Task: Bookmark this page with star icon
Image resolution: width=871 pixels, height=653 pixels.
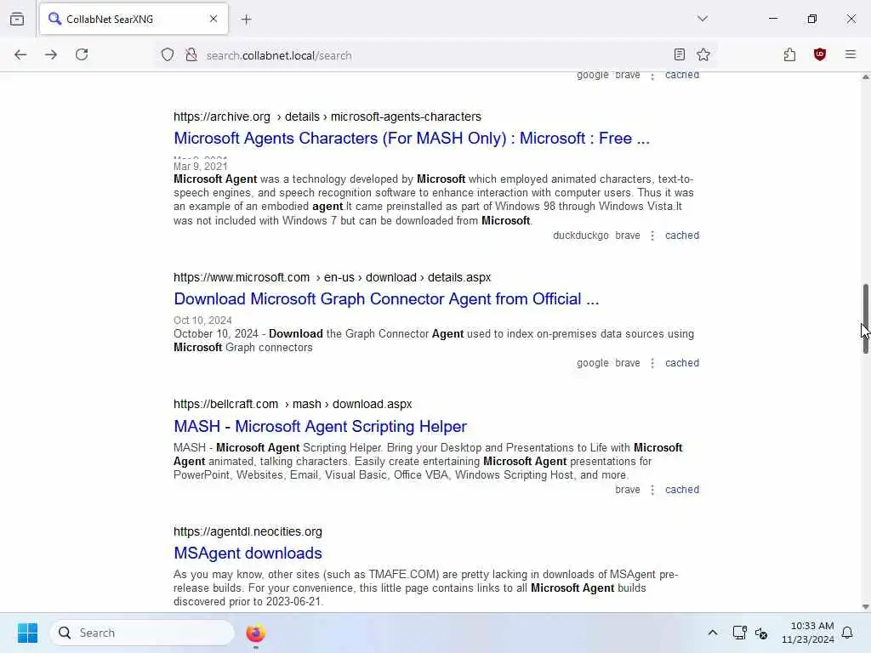Action: (x=703, y=54)
